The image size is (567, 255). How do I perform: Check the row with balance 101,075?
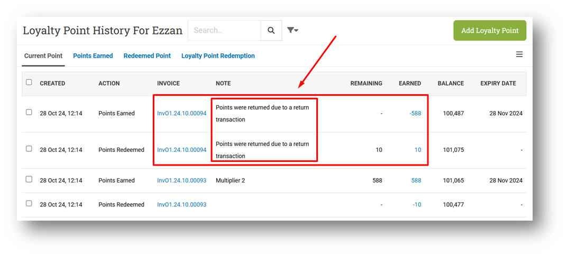(x=29, y=149)
